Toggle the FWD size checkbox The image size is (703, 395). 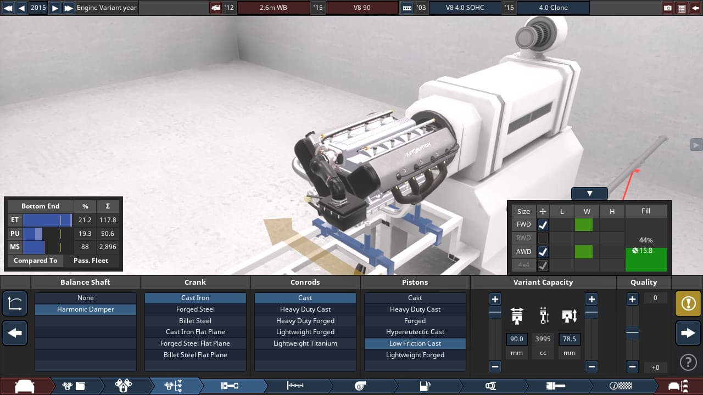[x=543, y=224]
